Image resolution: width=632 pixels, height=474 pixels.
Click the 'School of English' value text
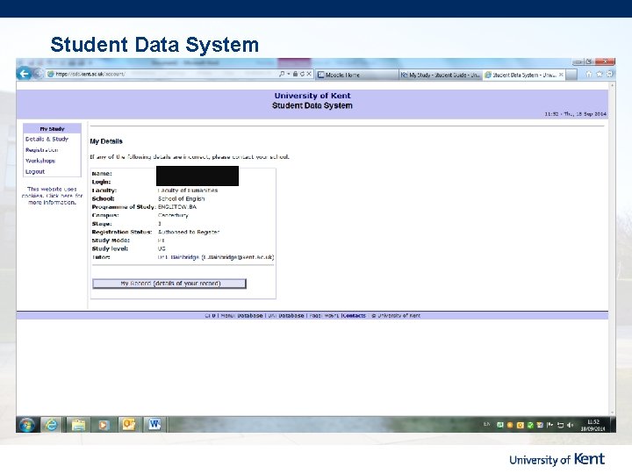181,198
